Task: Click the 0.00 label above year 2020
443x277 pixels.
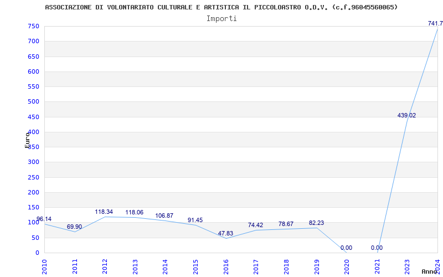Action: tap(346, 248)
